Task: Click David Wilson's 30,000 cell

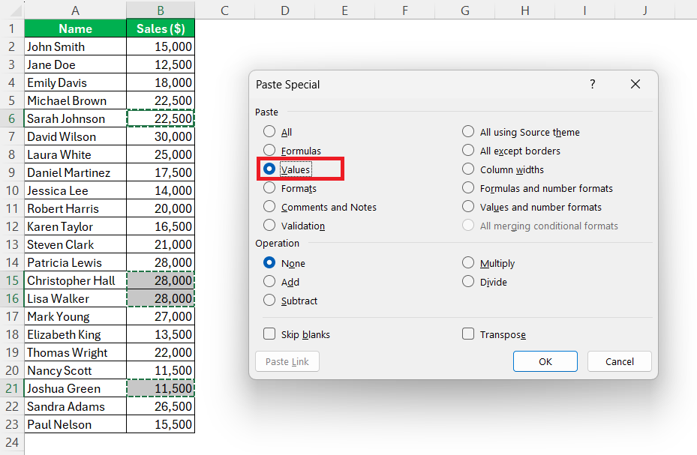Action: pyautogui.click(x=161, y=136)
